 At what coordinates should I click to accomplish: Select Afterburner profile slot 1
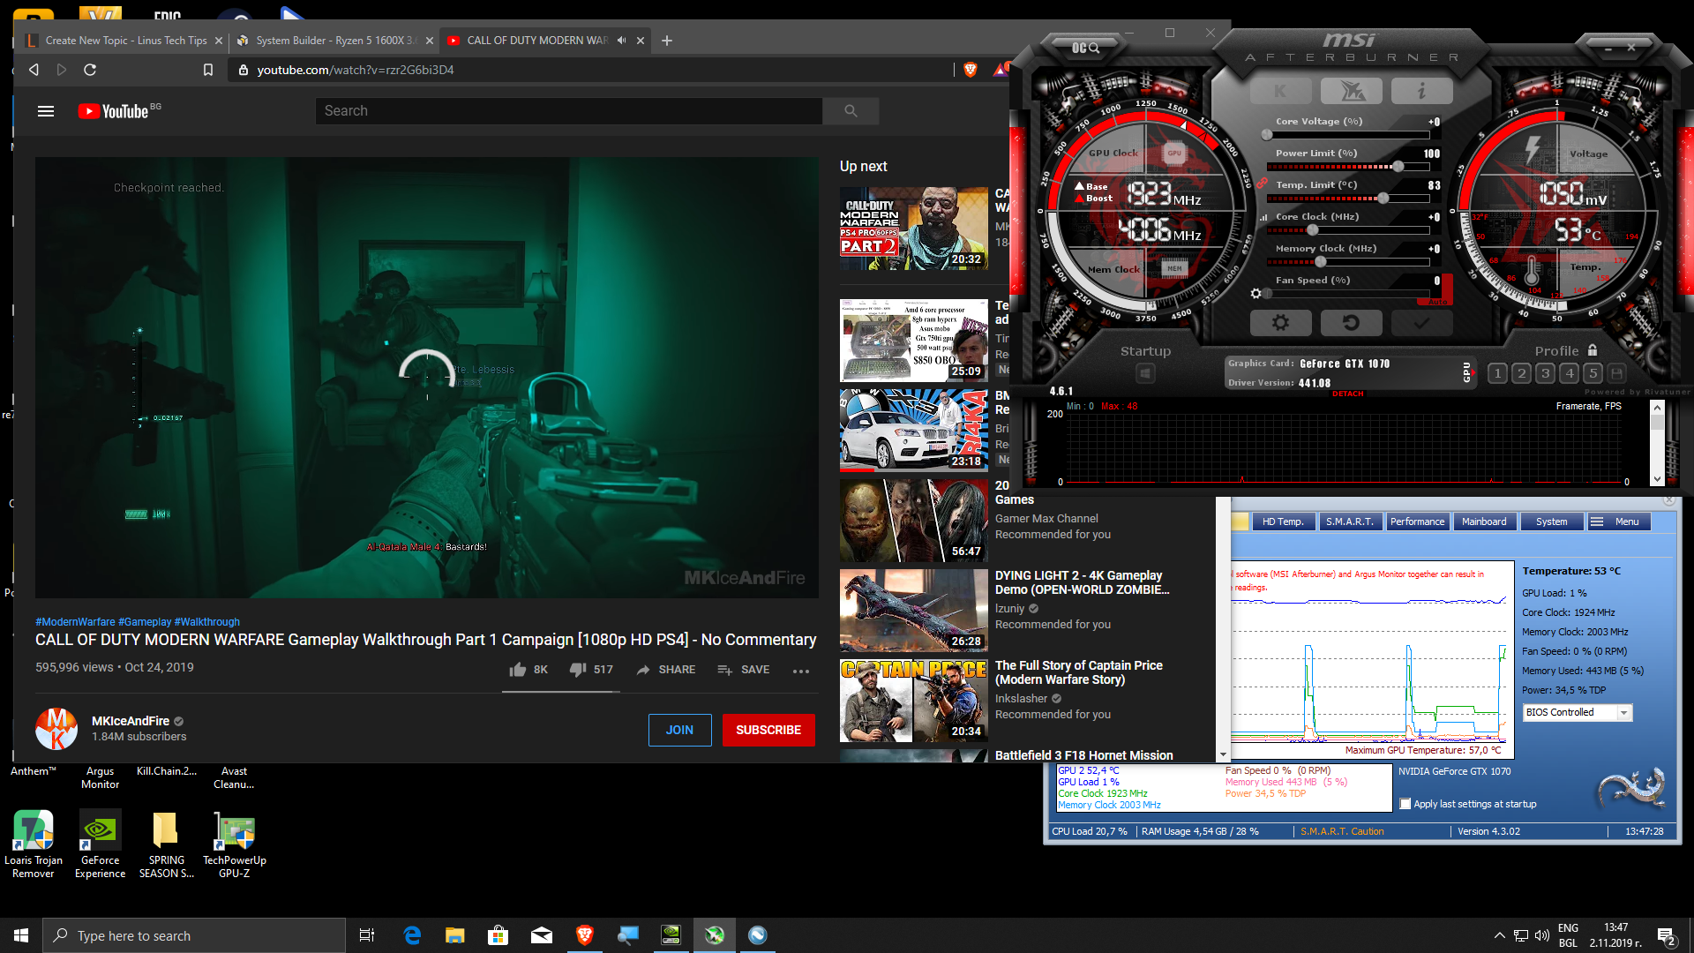(x=1497, y=374)
